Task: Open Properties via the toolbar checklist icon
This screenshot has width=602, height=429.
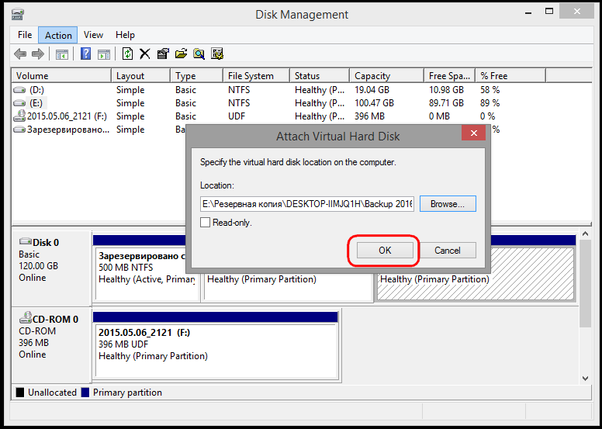Action: [163, 54]
